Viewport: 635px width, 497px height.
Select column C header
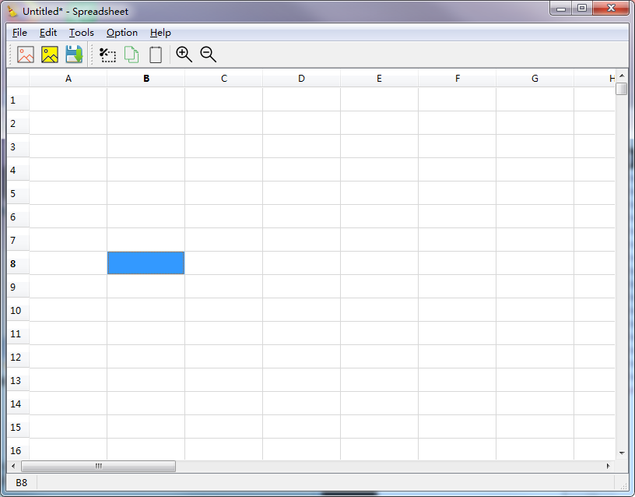(224, 79)
